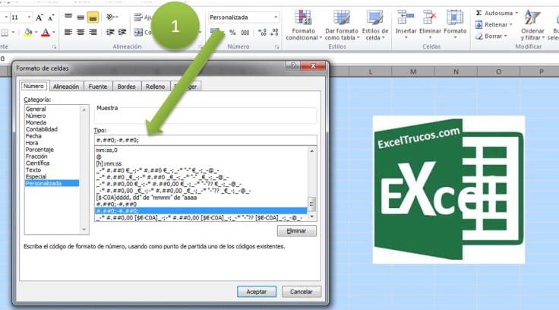Click the decrease font size icon
The width and height of the screenshot is (559, 310).
click(51, 17)
